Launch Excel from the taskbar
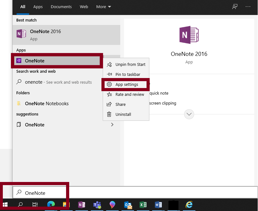258x211 pixels. coord(143,204)
